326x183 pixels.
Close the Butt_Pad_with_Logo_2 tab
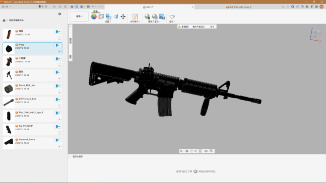283,7
